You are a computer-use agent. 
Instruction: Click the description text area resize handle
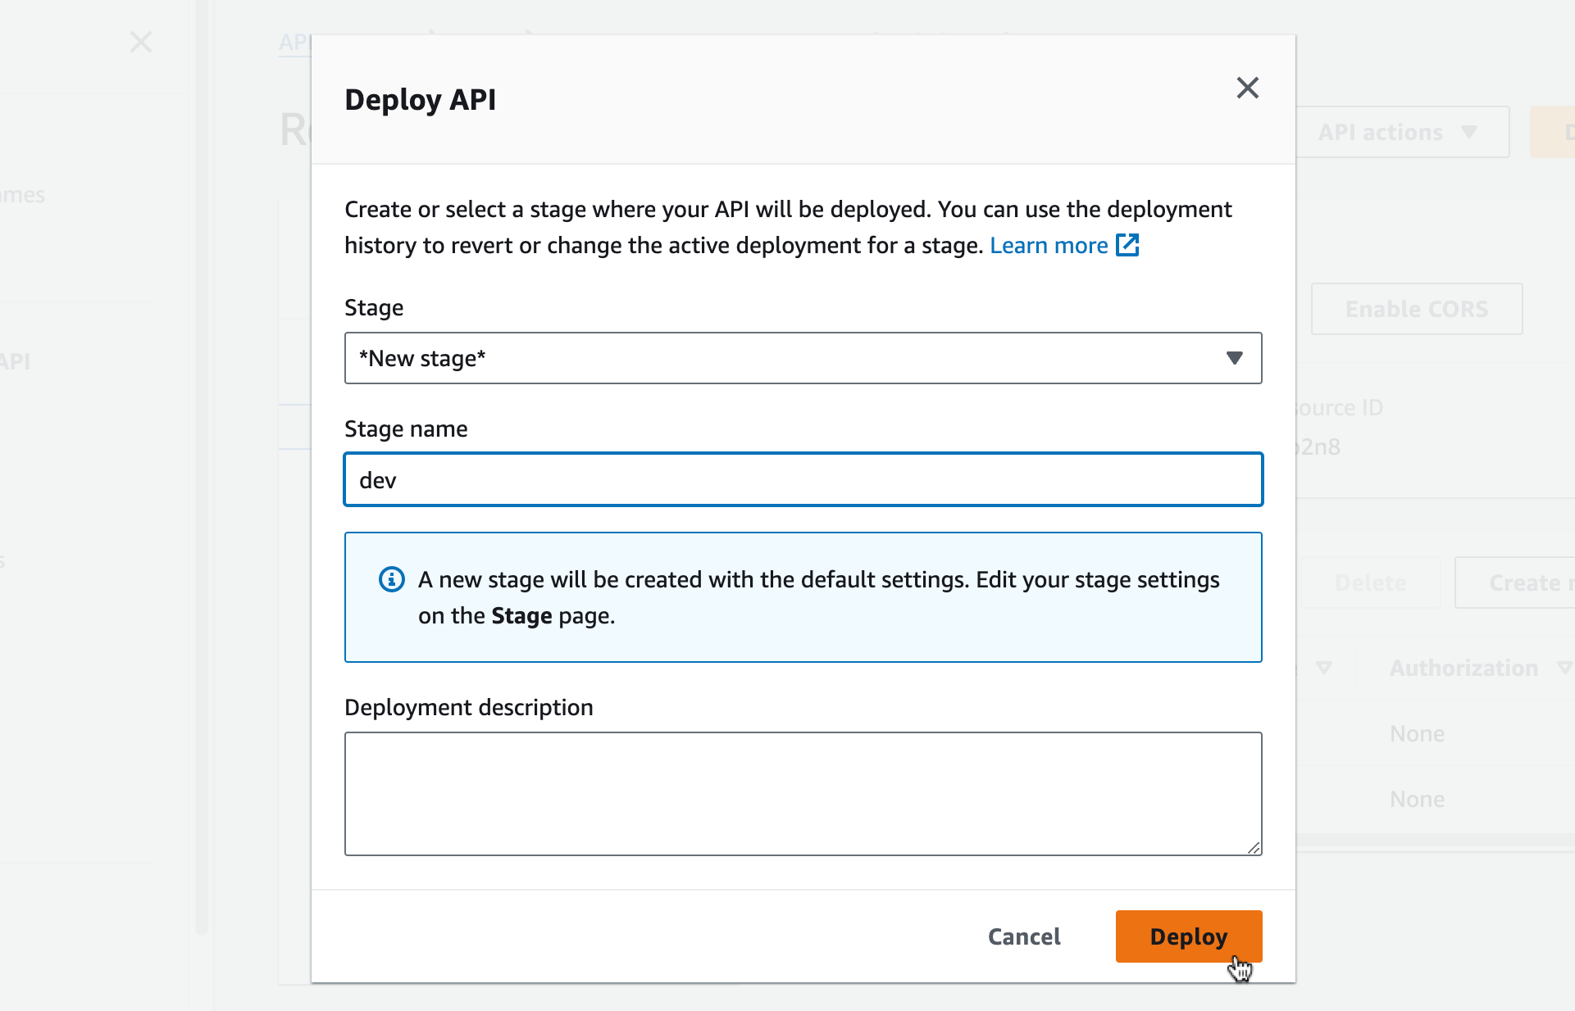[x=1254, y=848]
